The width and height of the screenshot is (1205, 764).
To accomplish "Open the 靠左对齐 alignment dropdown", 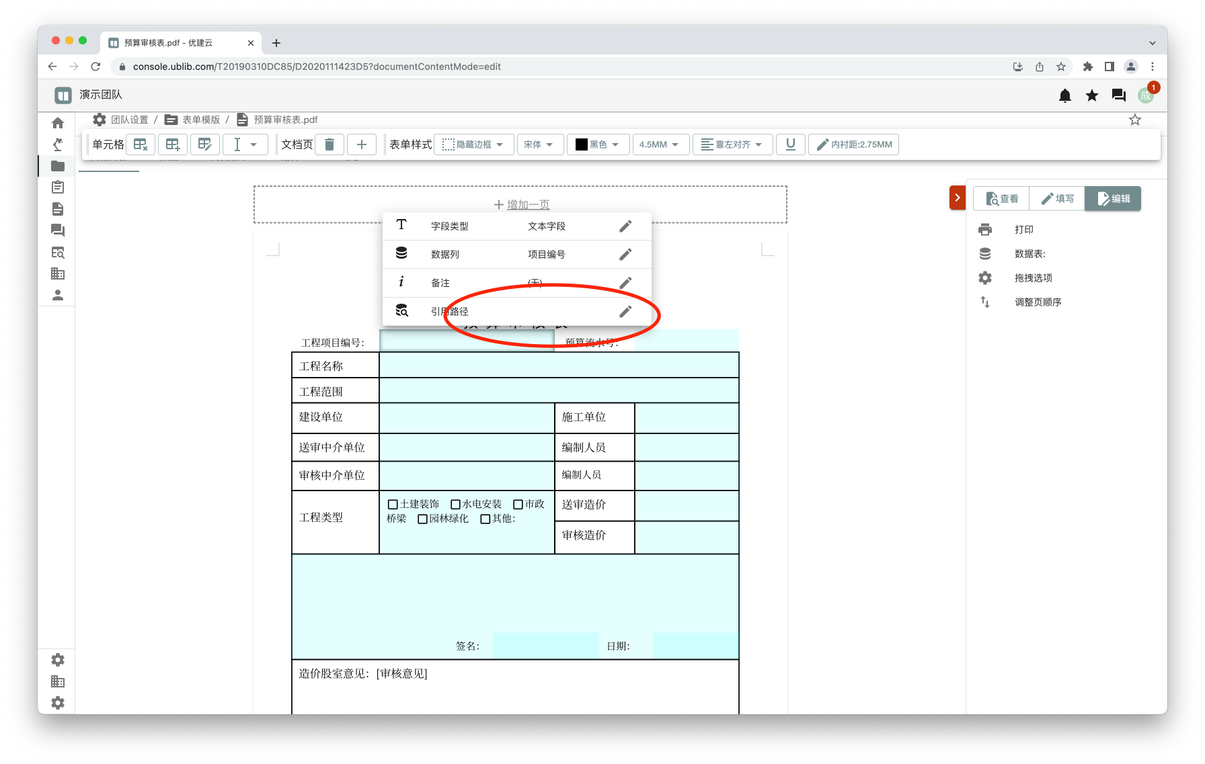I will pos(732,144).
